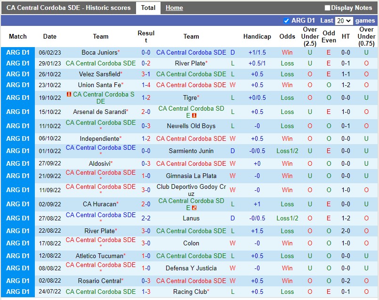This screenshot has width=379, height=300.
Task: Open the Last games count dropdown
Action: (344, 21)
